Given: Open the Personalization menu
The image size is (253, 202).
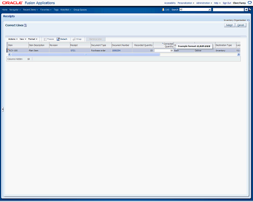Looking at the screenshot, I should [186, 3].
